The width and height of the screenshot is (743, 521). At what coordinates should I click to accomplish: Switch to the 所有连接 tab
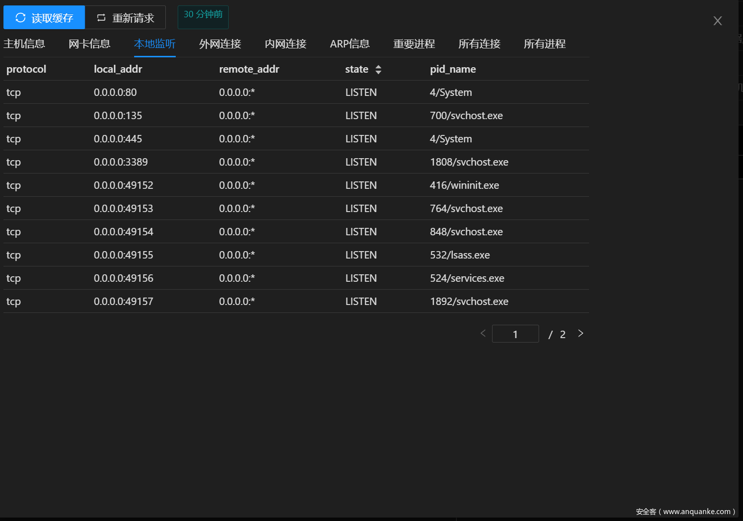coord(480,44)
